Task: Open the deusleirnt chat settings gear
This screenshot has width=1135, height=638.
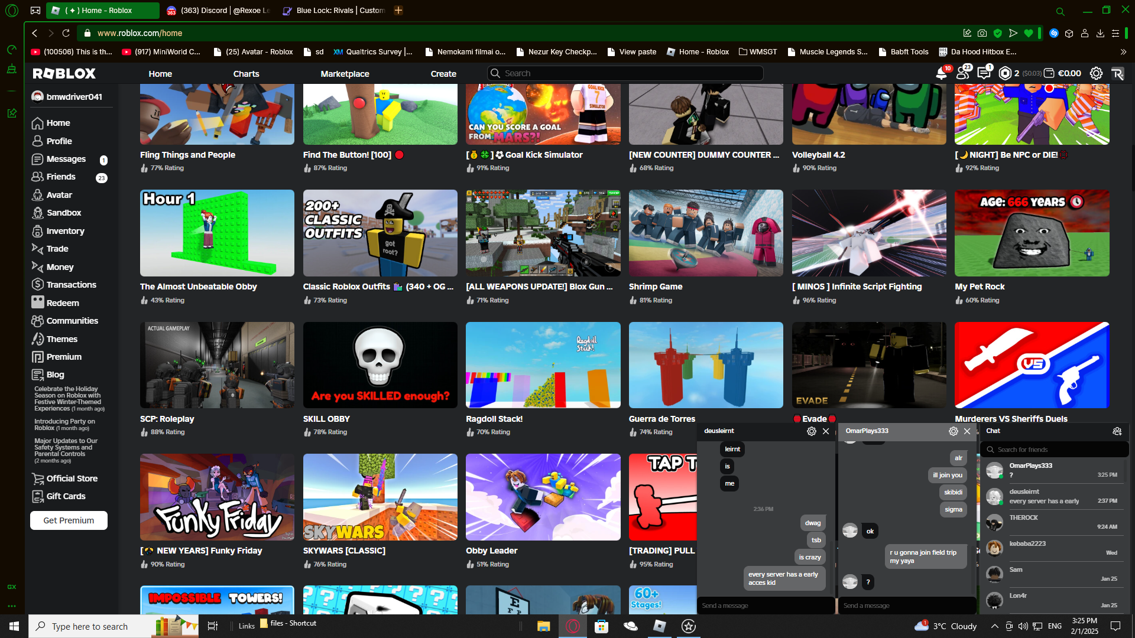Action: 811,431
